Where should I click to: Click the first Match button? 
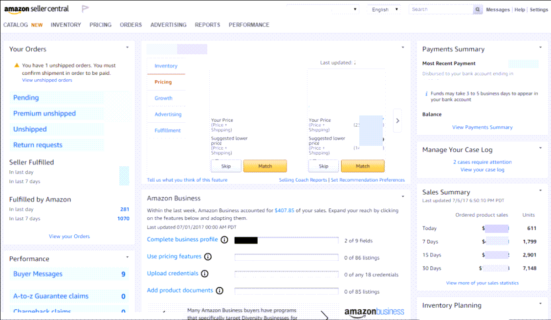pyautogui.click(x=265, y=166)
